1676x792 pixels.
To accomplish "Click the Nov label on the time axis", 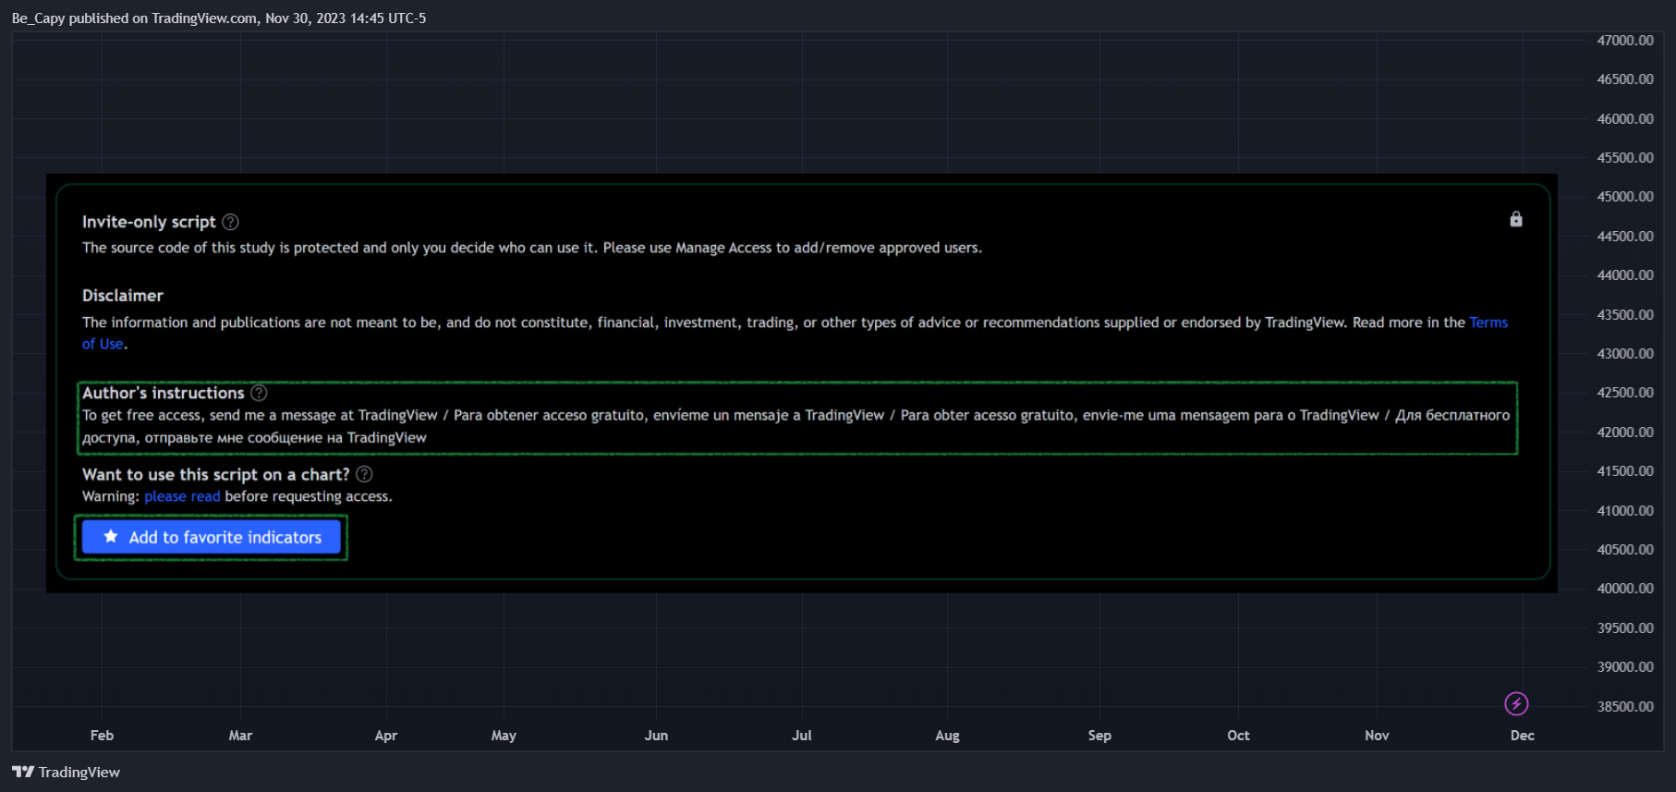I will click(1377, 736).
